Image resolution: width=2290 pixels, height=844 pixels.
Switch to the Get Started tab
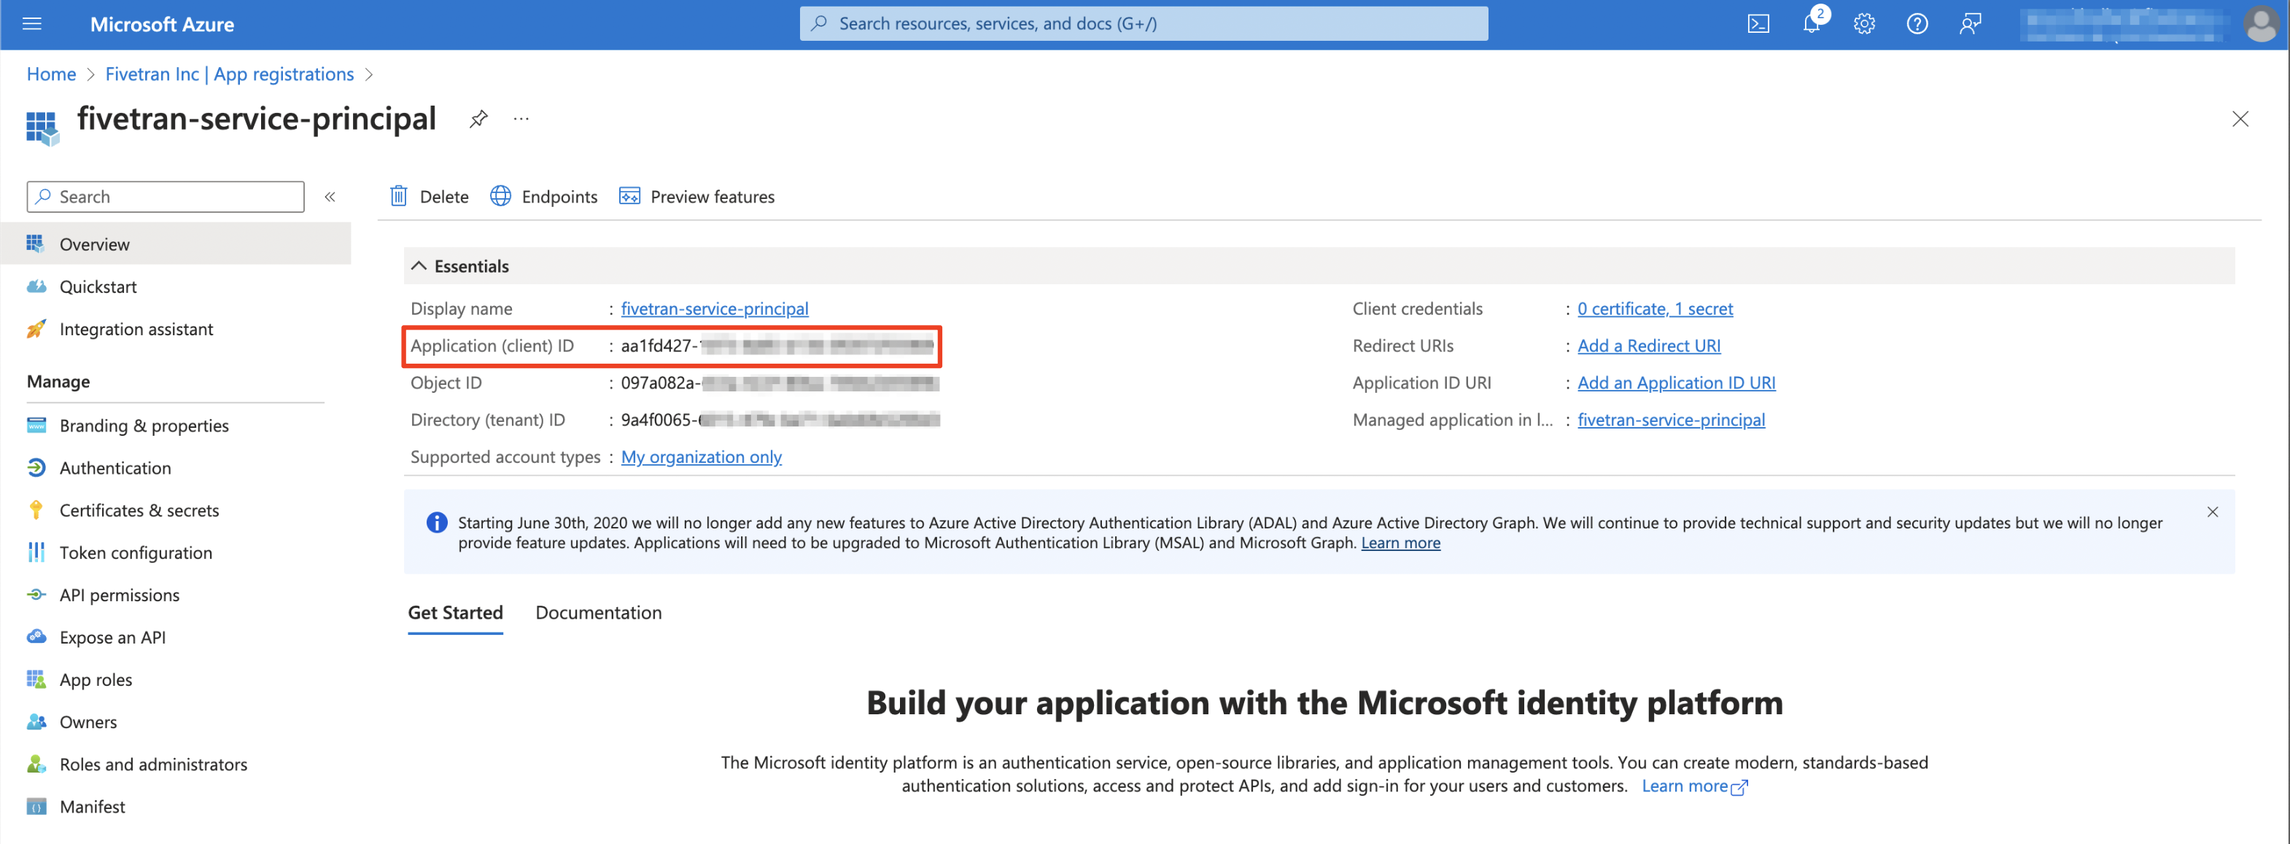[x=455, y=613]
